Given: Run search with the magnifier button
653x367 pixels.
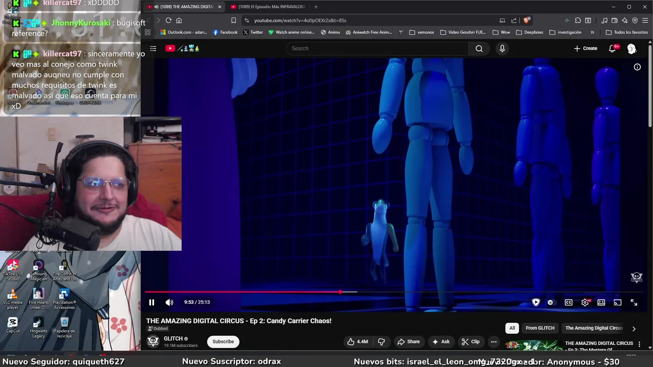Looking at the screenshot, I should 479,48.
